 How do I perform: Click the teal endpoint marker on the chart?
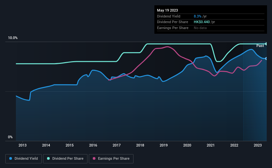(266, 44)
